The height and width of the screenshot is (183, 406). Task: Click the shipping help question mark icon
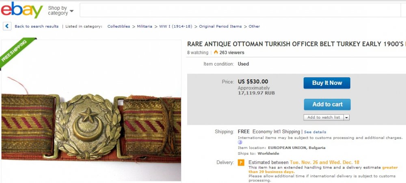(240, 142)
